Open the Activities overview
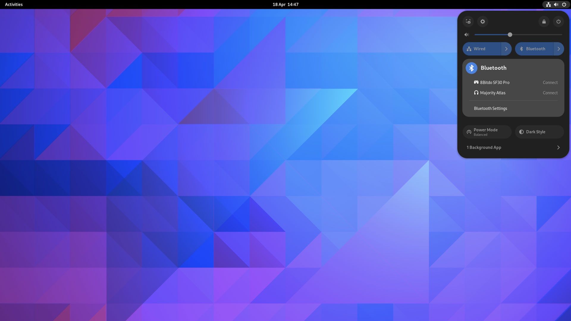Viewport: 571px width, 321px height. click(13, 4)
